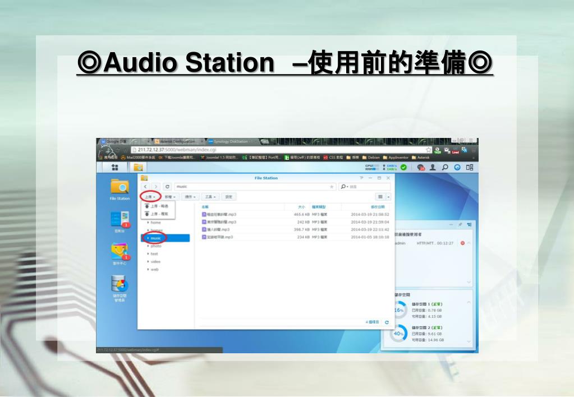Screen dimensions: 574x397
Task: Click the 40% storage volume 2 gauge
Action: point(398,333)
